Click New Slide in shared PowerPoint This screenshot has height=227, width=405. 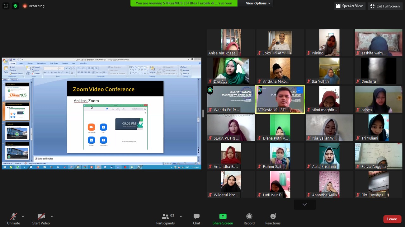click(28, 70)
